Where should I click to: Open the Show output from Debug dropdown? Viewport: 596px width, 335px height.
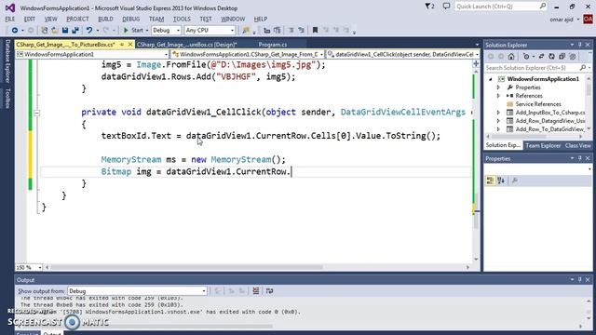coord(137,291)
